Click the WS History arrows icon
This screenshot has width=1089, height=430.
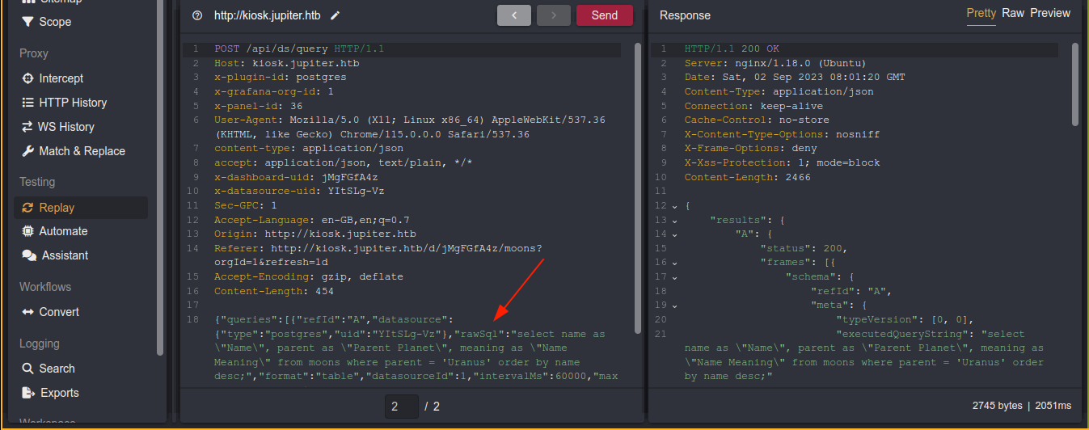click(x=28, y=127)
